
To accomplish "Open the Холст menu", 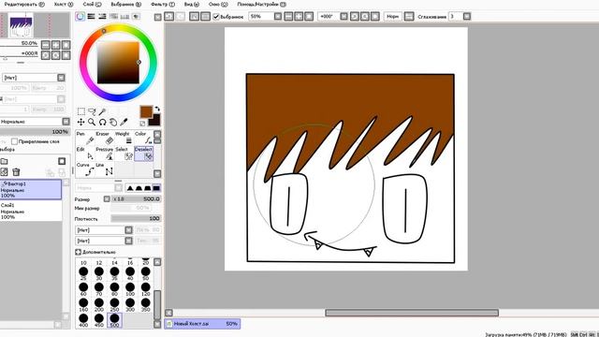I will 64,4.
